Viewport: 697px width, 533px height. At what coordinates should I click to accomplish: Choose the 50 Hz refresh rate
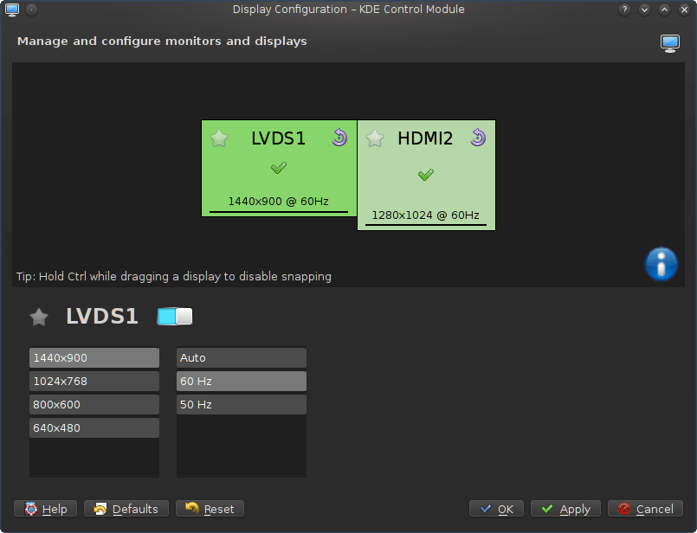[242, 405]
